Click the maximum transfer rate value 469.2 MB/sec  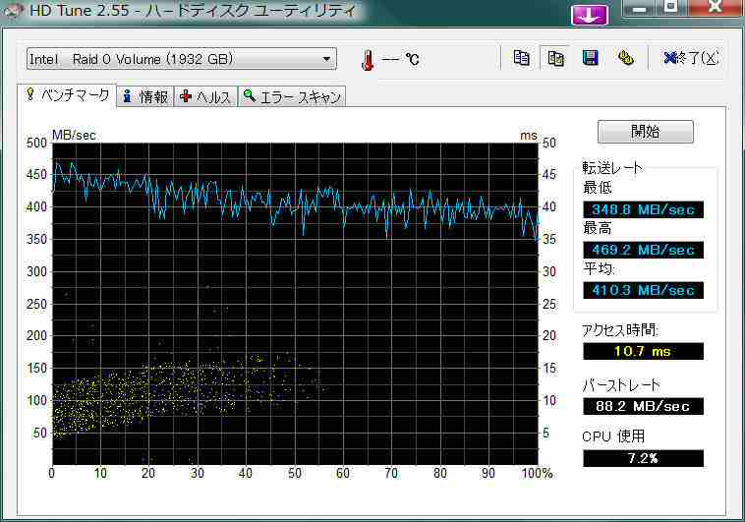[x=643, y=250]
